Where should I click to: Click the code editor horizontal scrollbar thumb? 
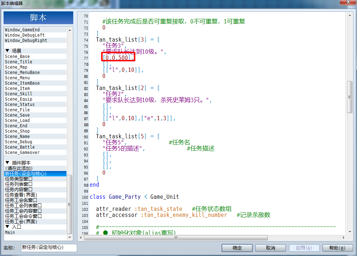tap(176, 238)
